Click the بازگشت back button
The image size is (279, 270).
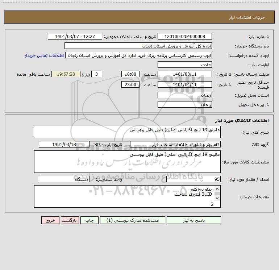(70, 220)
